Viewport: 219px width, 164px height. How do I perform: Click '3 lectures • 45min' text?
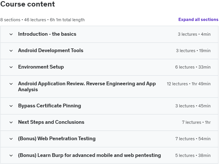193,106
